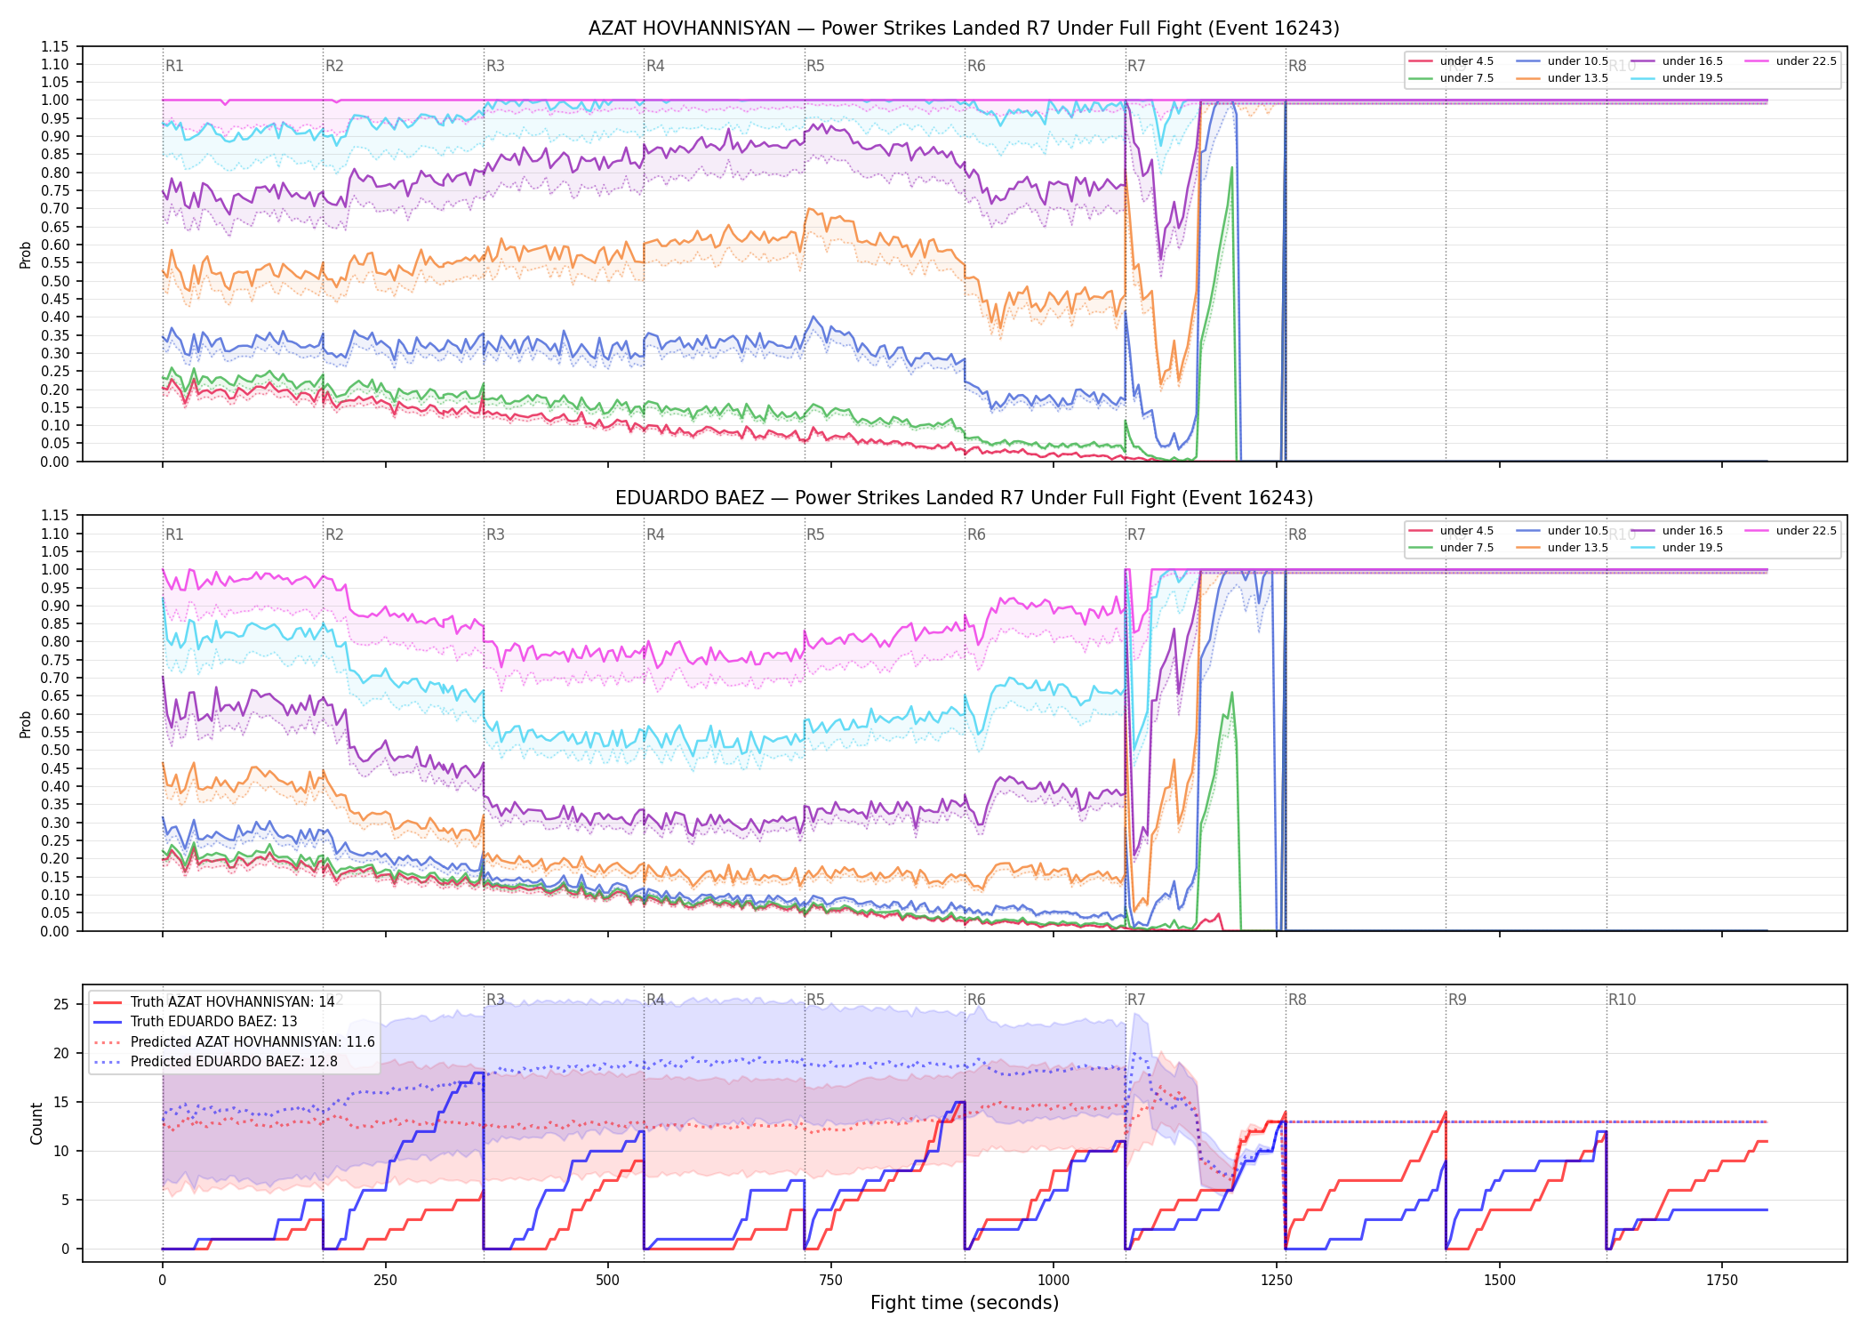Click the 'Count' y-axis label
Viewport: 1867px width, 1334px height.
point(36,1124)
